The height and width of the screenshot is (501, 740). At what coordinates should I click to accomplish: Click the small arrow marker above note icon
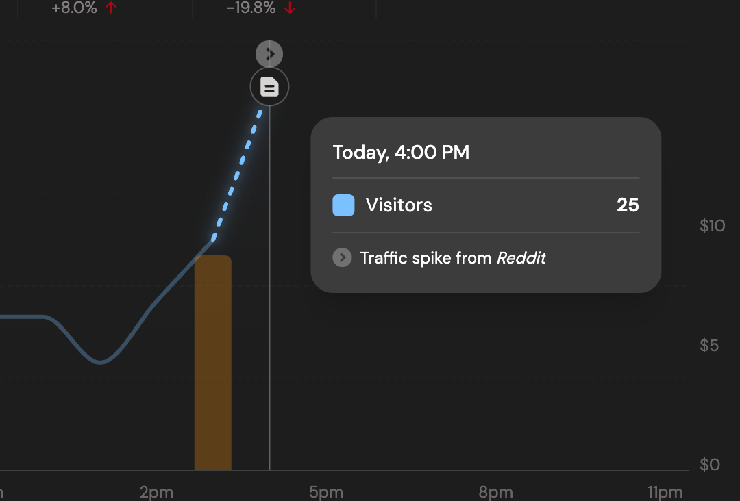tap(269, 53)
